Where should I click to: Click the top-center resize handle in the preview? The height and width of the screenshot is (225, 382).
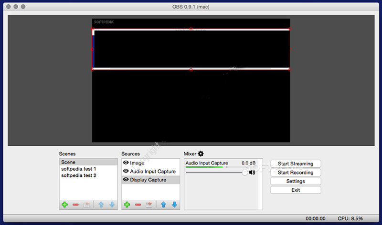191,29
